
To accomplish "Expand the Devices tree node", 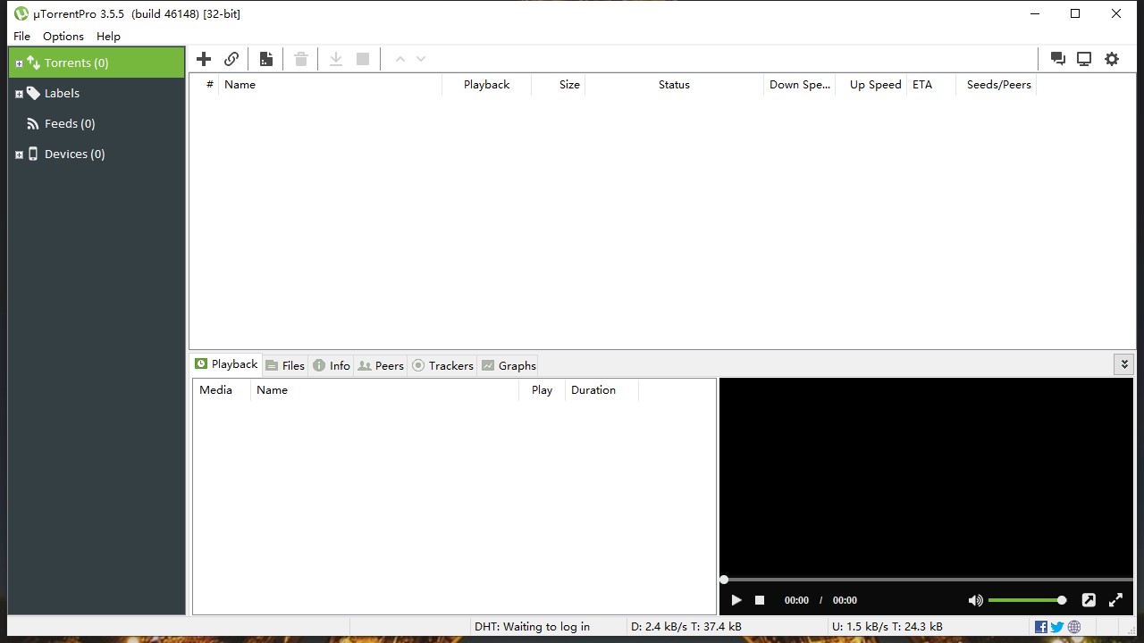I will click(19, 154).
